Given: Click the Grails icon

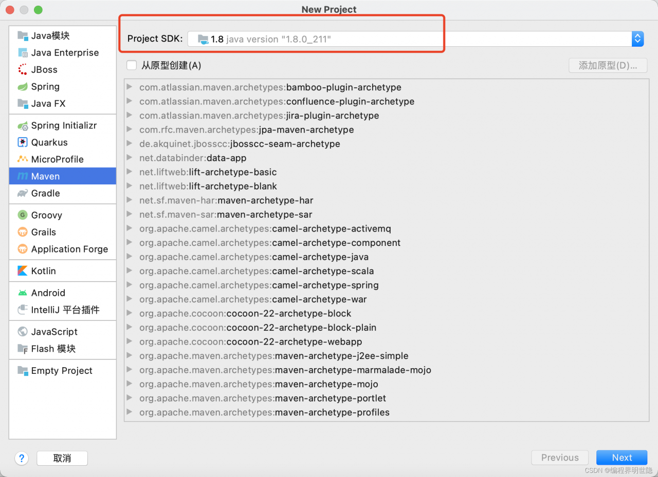Looking at the screenshot, I should [x=23, y=232].
